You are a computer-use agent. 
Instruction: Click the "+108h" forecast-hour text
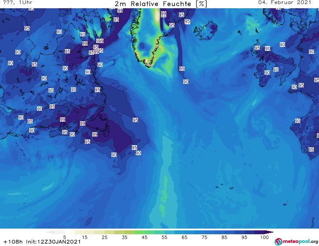coord(13,242)
